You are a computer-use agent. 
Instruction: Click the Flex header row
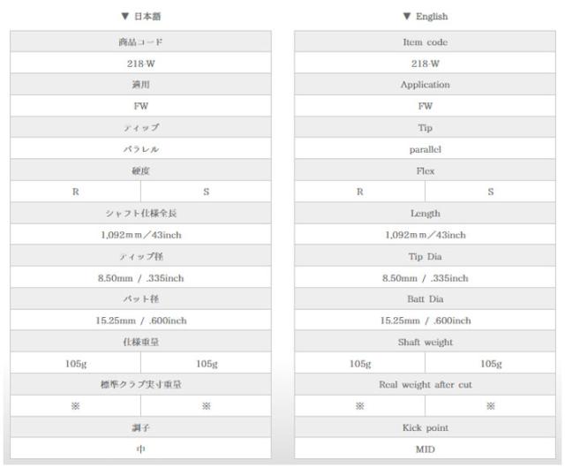tap(425, 170)
